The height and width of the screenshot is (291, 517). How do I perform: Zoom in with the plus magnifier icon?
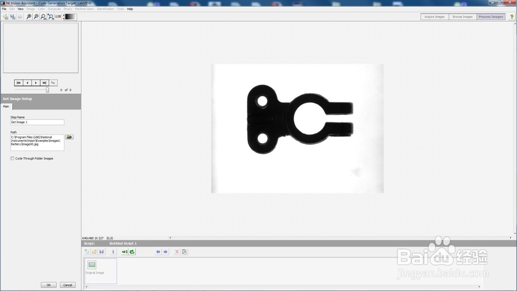click(x=29, y=17)
